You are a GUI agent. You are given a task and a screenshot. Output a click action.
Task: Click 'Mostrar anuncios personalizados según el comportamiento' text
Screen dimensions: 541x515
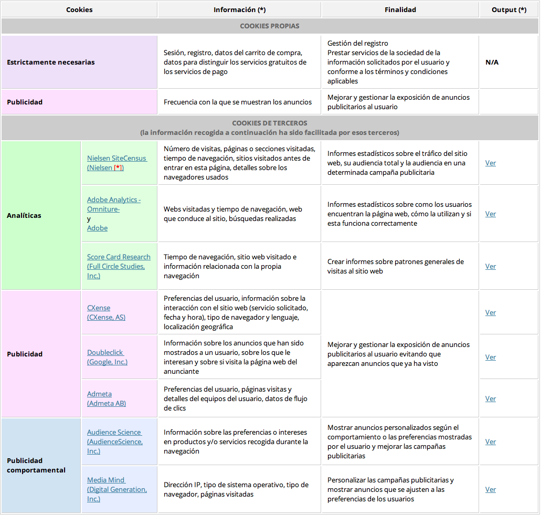click(x=399, y=442)
